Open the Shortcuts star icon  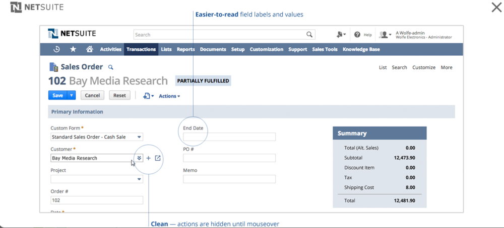[73, 49]
